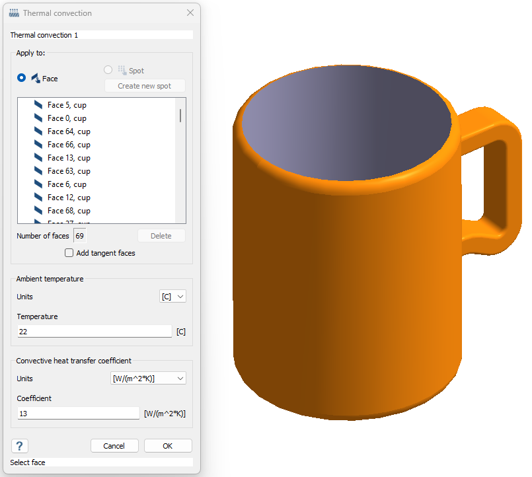Click the face icon beside Face 13, cup

38,158
